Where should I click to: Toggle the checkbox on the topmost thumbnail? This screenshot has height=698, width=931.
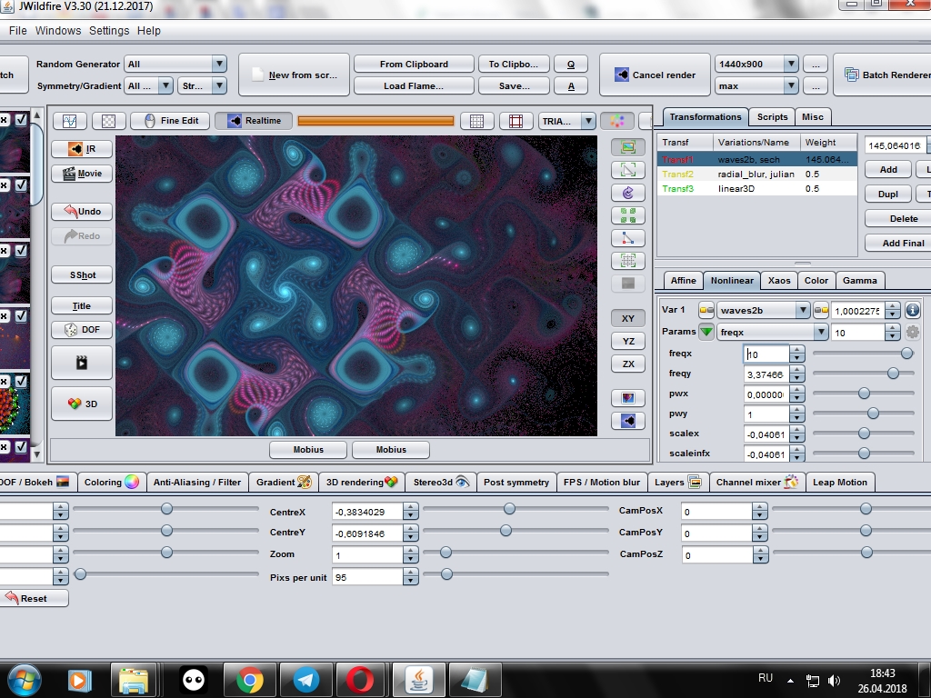click(21, 119)
